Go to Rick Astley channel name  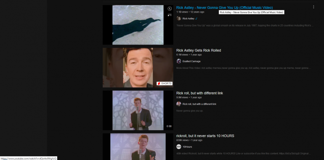189,18
